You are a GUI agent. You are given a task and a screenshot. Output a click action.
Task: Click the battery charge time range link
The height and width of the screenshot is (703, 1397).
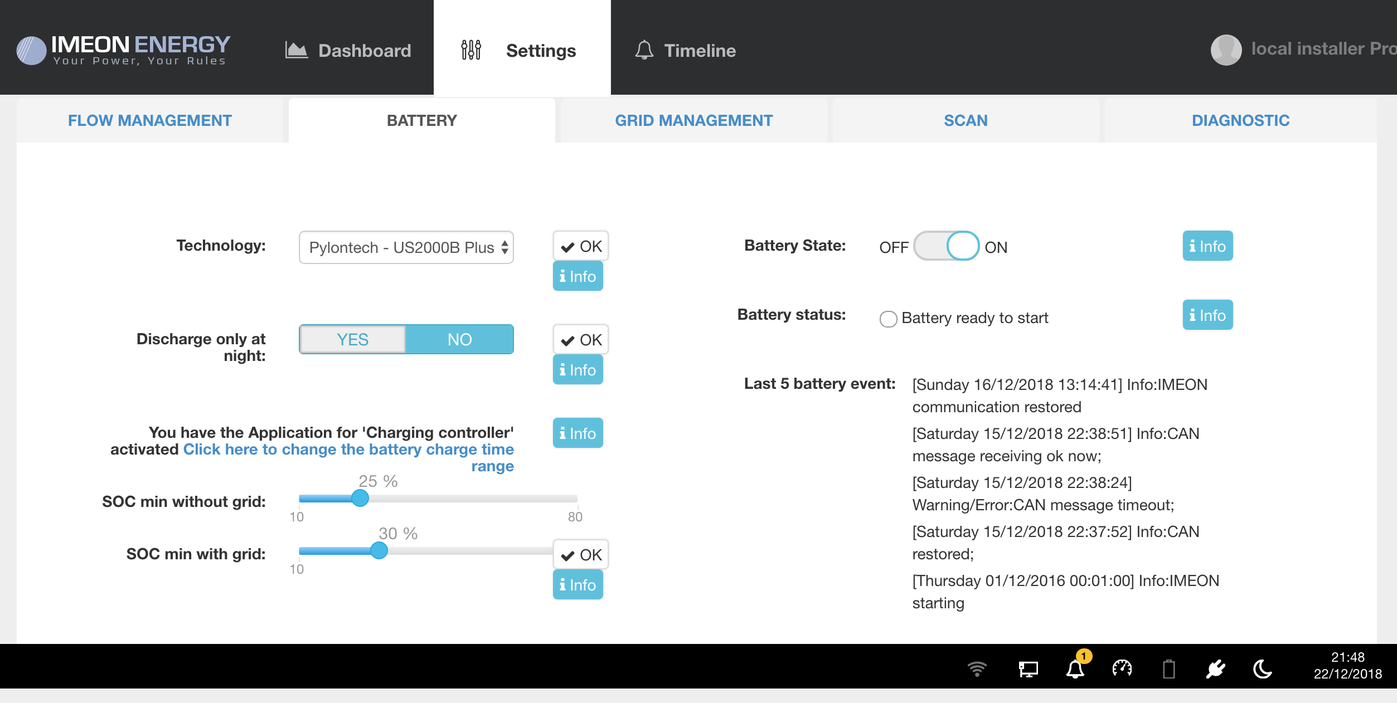pos(348,450)
